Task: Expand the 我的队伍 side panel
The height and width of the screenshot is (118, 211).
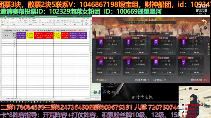Action: coord(208,49)
